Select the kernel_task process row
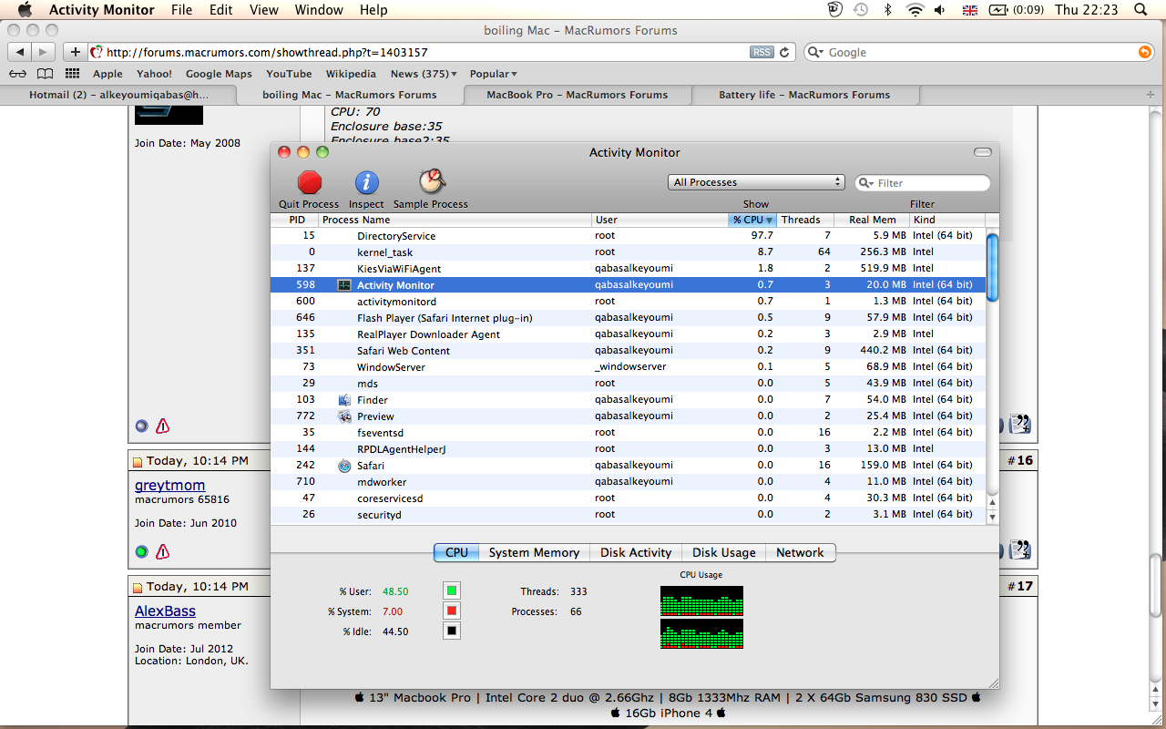 tap(628, 252)
